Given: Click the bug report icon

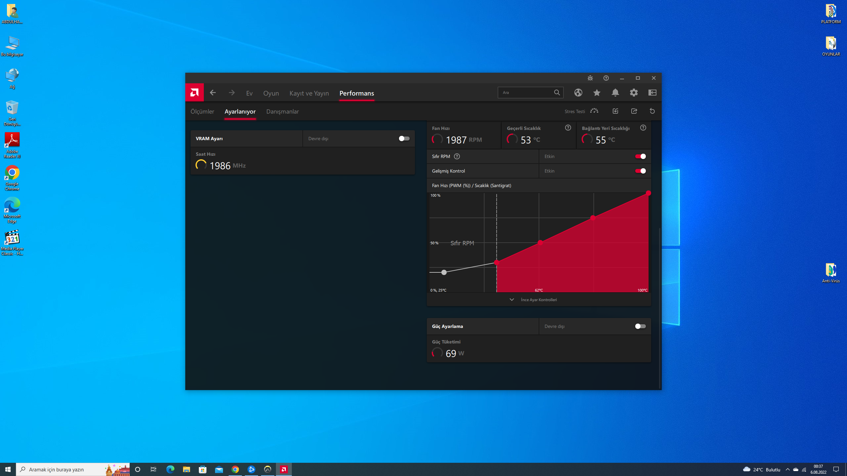Looking at the screenshot, I should [x=590, y=78].
